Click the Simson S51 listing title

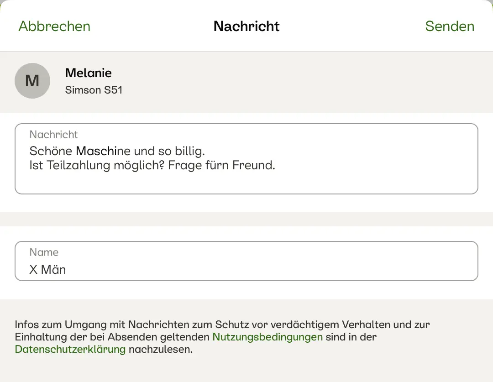tap(94, 90)
